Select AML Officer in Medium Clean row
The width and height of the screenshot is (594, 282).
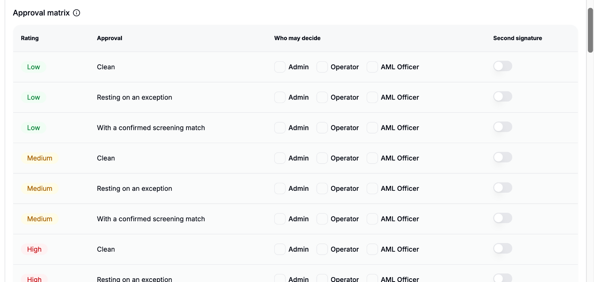pos(372,158)
